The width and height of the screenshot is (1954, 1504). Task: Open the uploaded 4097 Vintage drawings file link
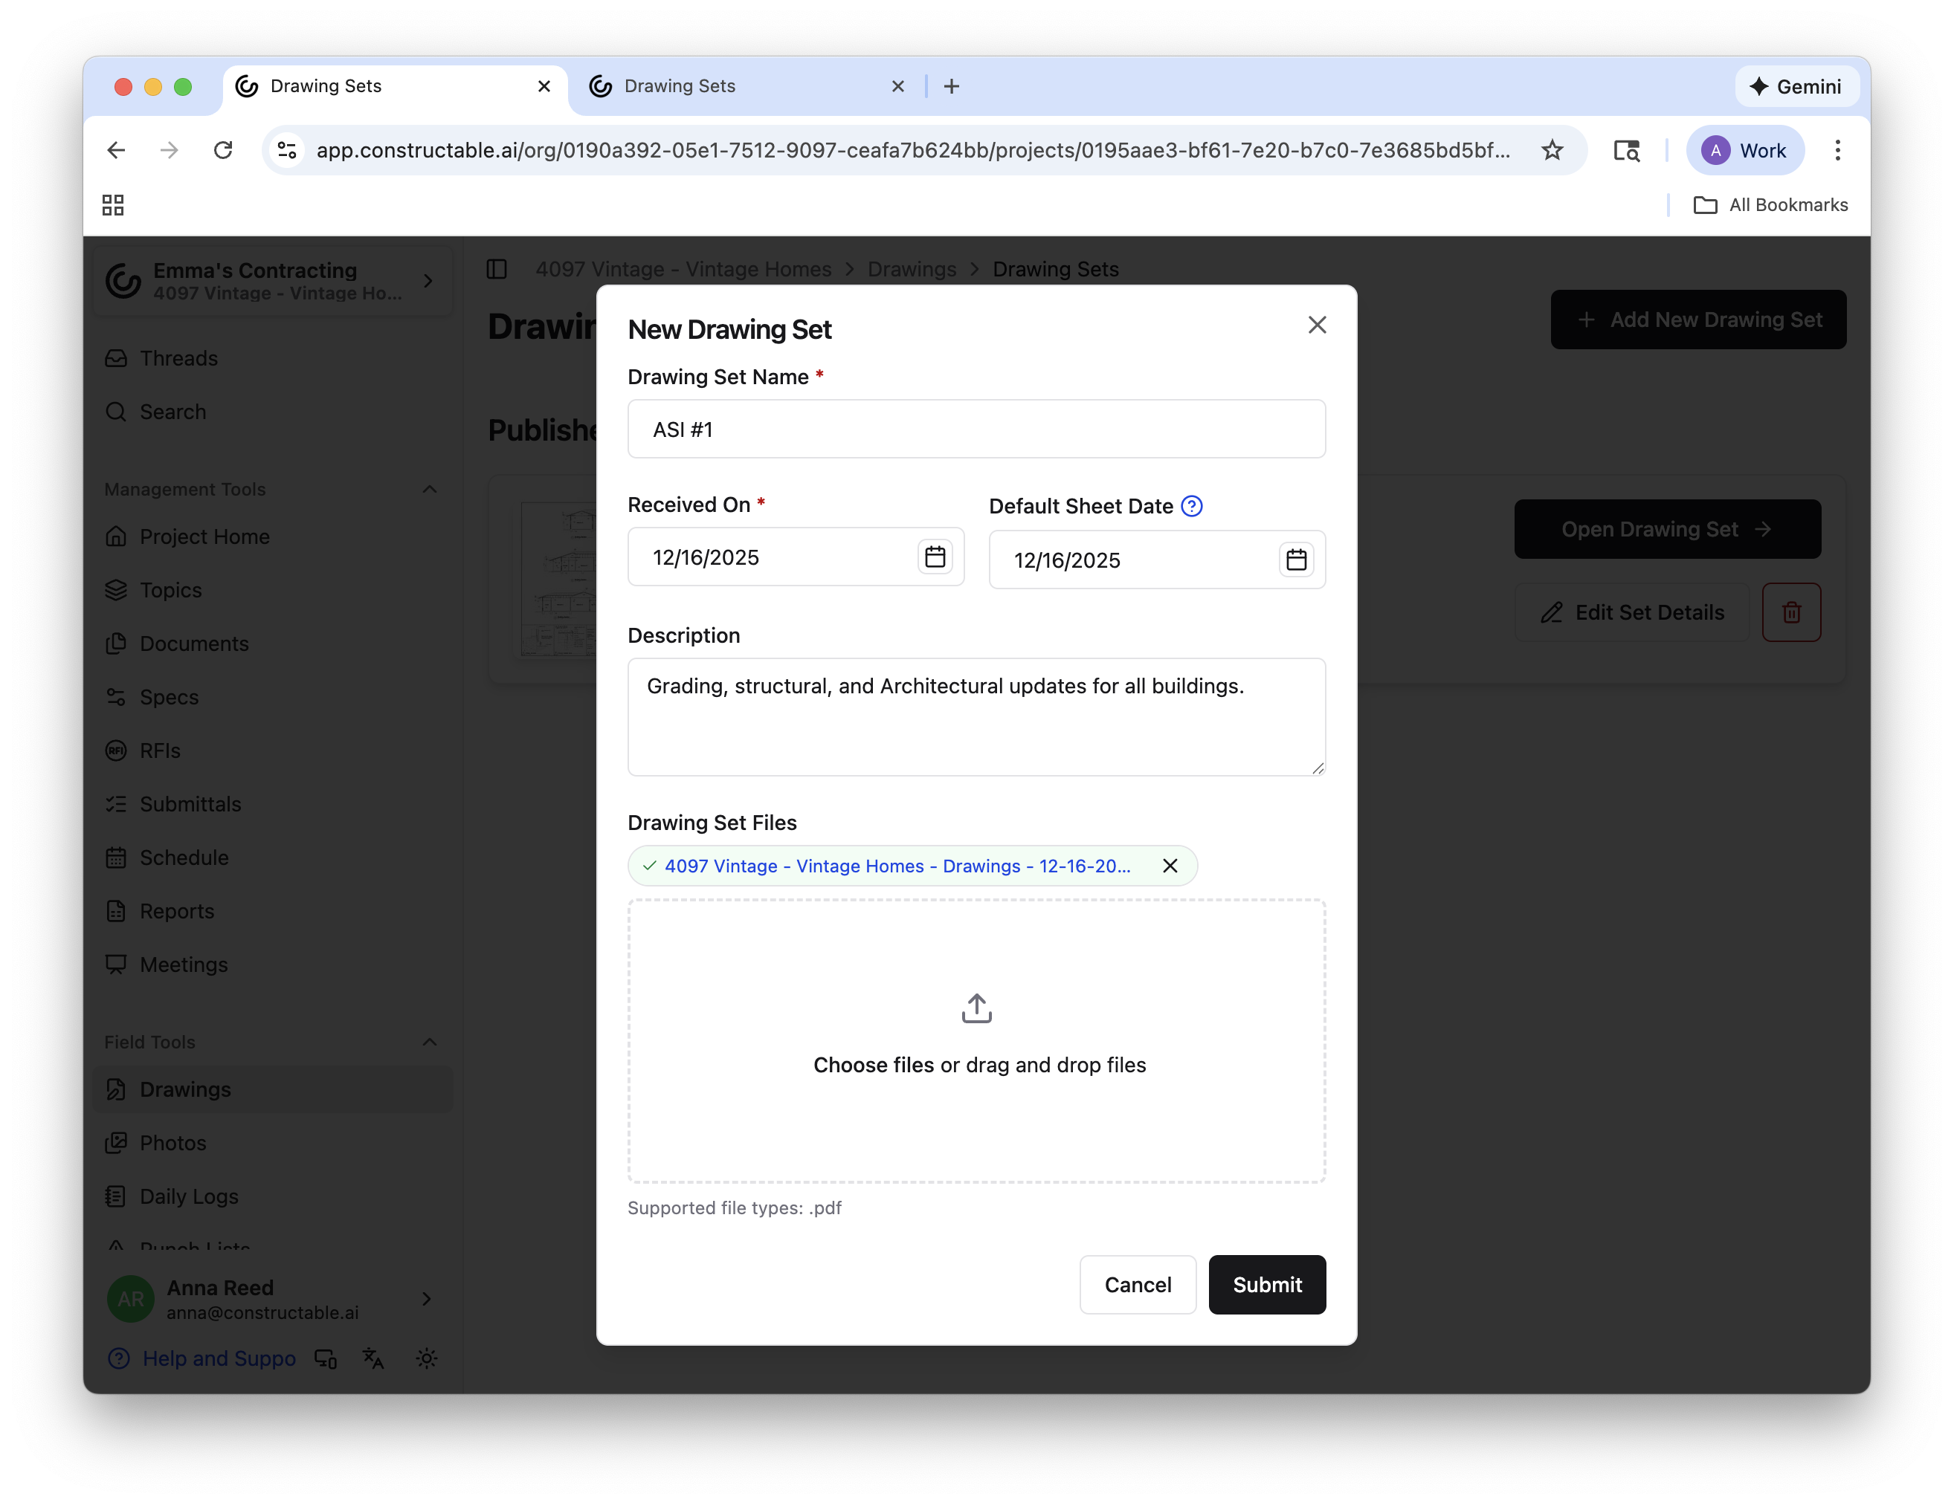[897, 866]
